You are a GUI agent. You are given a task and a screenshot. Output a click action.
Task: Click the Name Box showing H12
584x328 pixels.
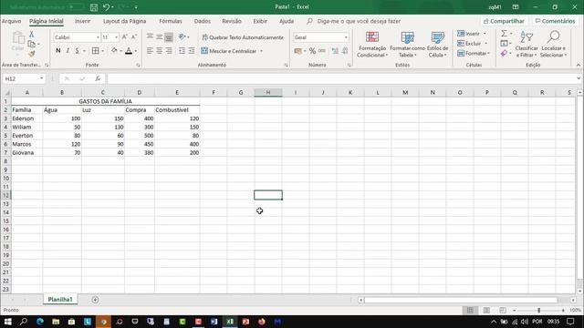coord(20,79)
